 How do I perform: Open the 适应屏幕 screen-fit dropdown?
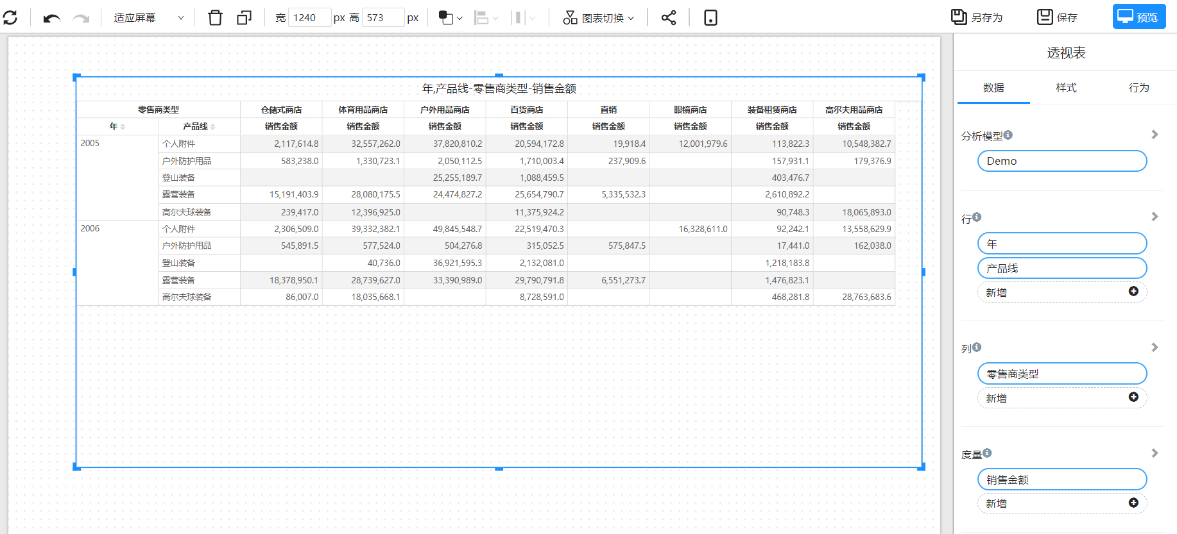[x=149, y=18]
